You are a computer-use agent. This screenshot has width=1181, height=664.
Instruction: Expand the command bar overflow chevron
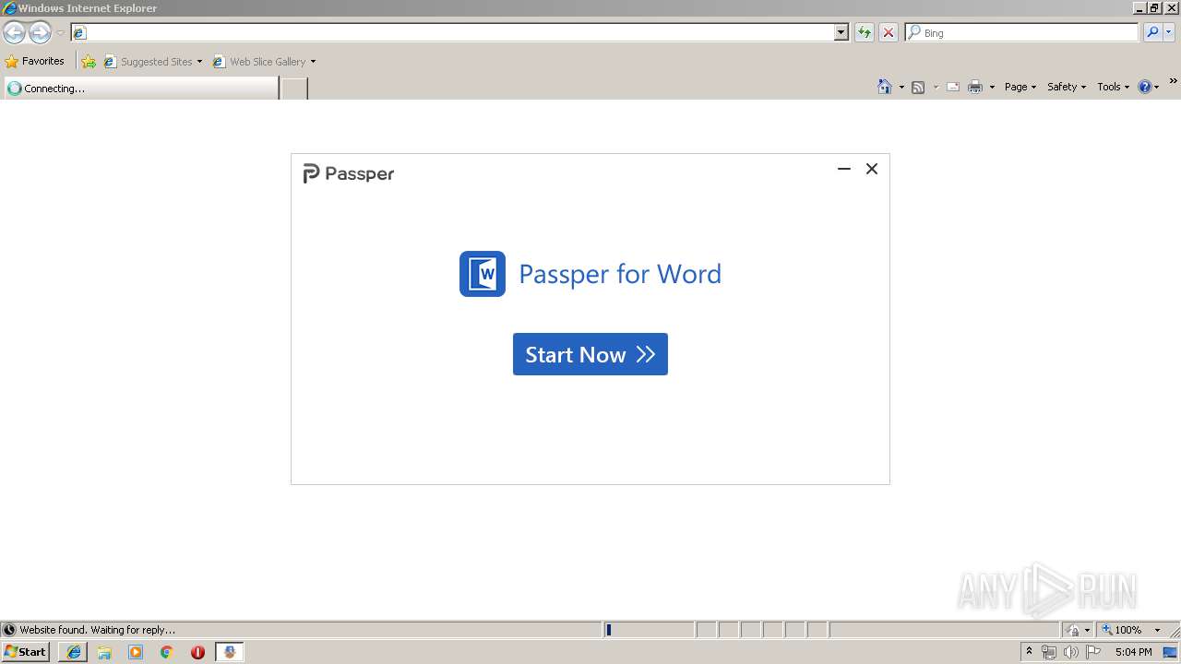(1173, 82)
